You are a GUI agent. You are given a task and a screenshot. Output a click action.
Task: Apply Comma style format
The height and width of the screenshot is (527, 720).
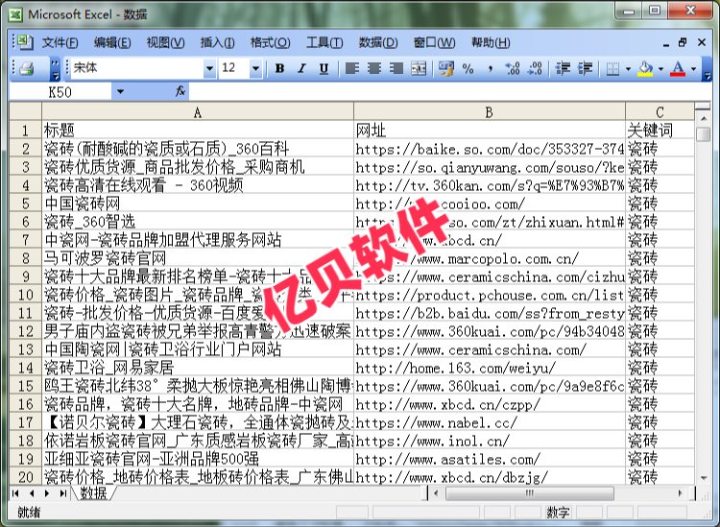(490, 69)
